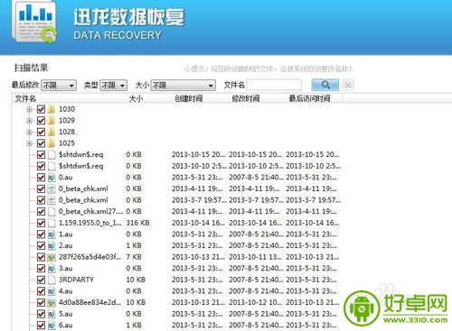Select the 4d0a88ee834e2d file name

tap(89, 303)
